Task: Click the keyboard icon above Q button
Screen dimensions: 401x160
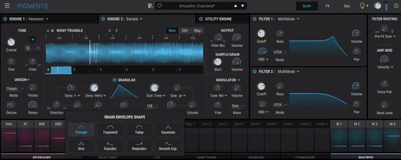Action: click(33, 39)
